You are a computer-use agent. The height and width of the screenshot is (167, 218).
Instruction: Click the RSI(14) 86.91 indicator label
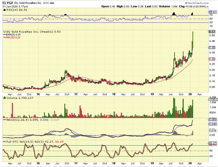pos(17,10)
